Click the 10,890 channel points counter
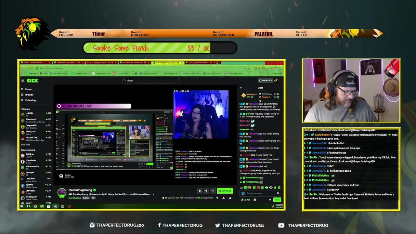This screenshot has width=416, height=234. coord(245,200)
